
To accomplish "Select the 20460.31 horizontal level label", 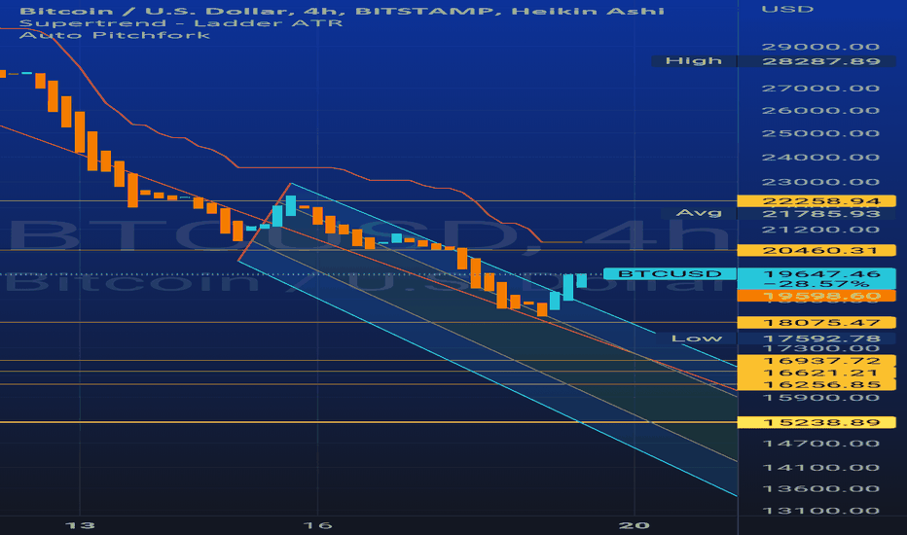I will [816, 250].
